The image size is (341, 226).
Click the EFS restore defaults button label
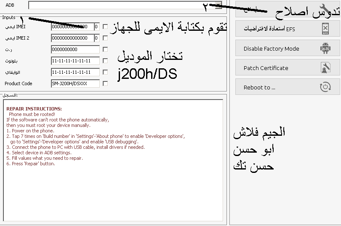(269, 29)
